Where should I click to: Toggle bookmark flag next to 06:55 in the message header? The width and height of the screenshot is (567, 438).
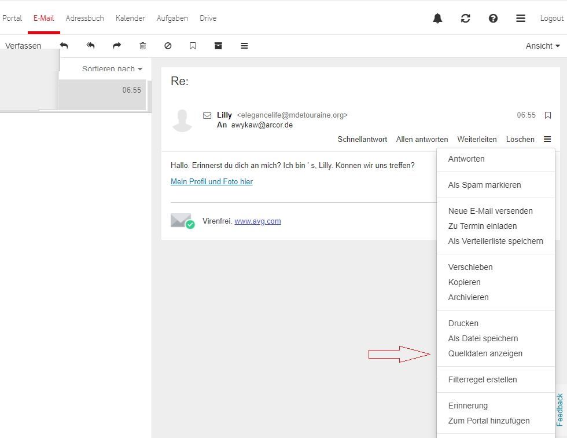pyautogui.click(x=548, y=115)
